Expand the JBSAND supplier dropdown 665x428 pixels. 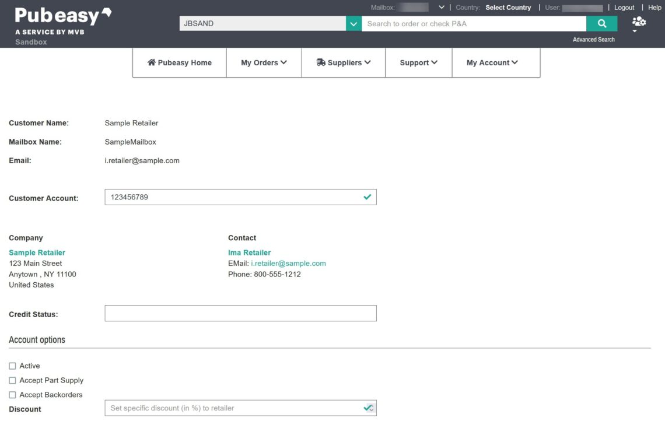click(353, 24)
